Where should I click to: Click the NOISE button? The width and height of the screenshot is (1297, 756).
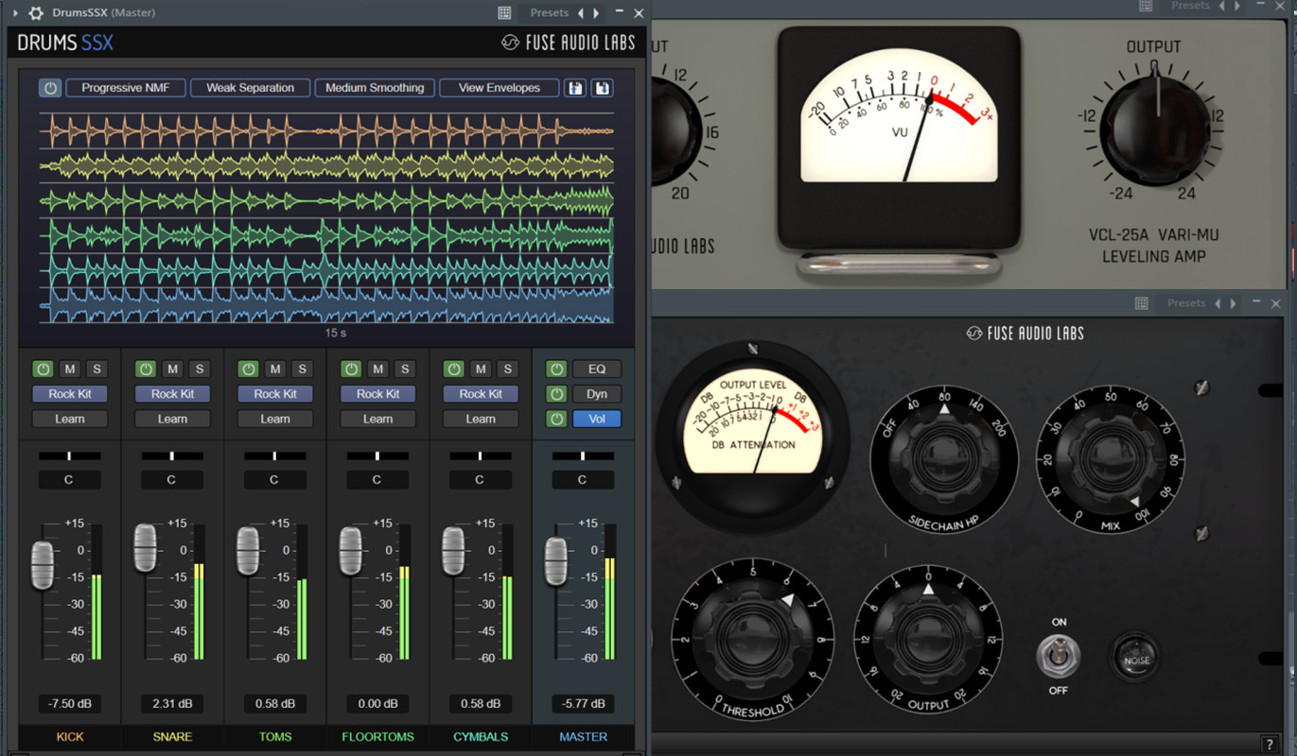(1136, 660)
